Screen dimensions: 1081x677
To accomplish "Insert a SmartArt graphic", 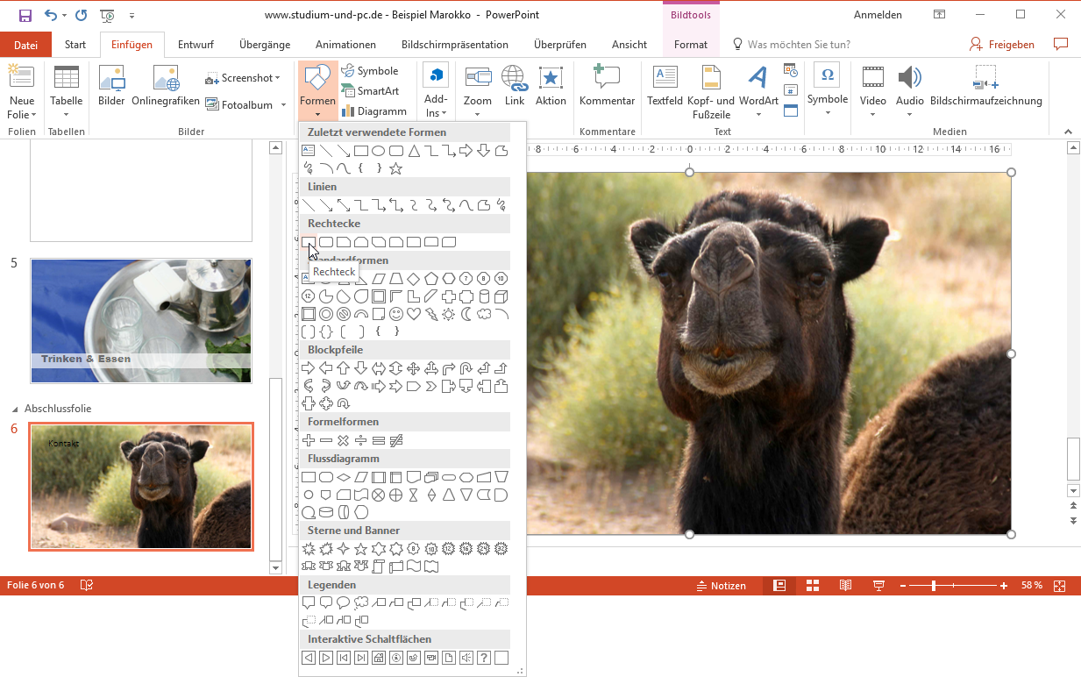I will (x=370, y=91).
